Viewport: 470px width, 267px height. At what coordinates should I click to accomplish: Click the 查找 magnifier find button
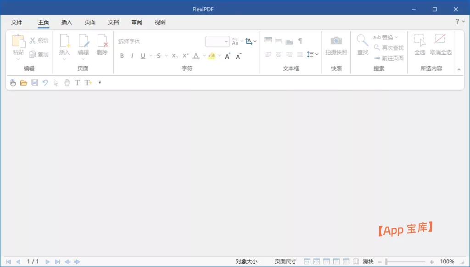pyautogui.click(x=363, y=45)
